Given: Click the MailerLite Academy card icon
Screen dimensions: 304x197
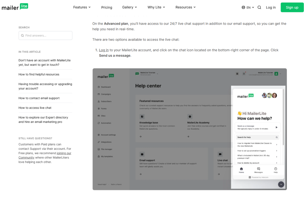Looking at the screenshot, I should click(x=190, y=117).
